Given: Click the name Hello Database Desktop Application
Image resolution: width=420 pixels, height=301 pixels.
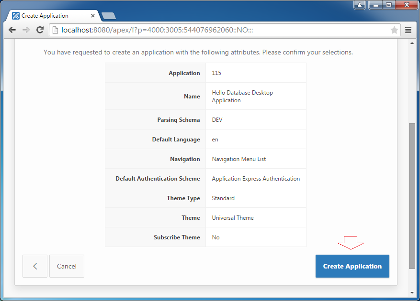Looking at the screenshot, I should 242,96.
